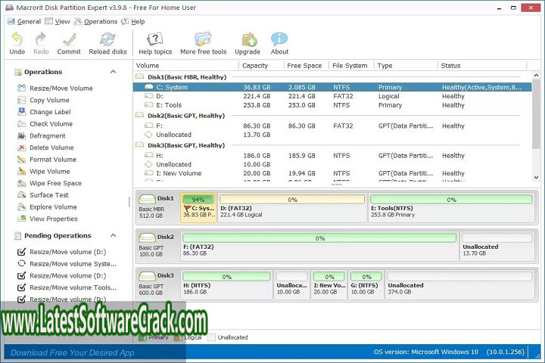The width and height of the screenshot is (545, 363).
Task: Select H: (NTFS) partition block in Disk3
Action: pyautogui.click(x=226, y=284)
